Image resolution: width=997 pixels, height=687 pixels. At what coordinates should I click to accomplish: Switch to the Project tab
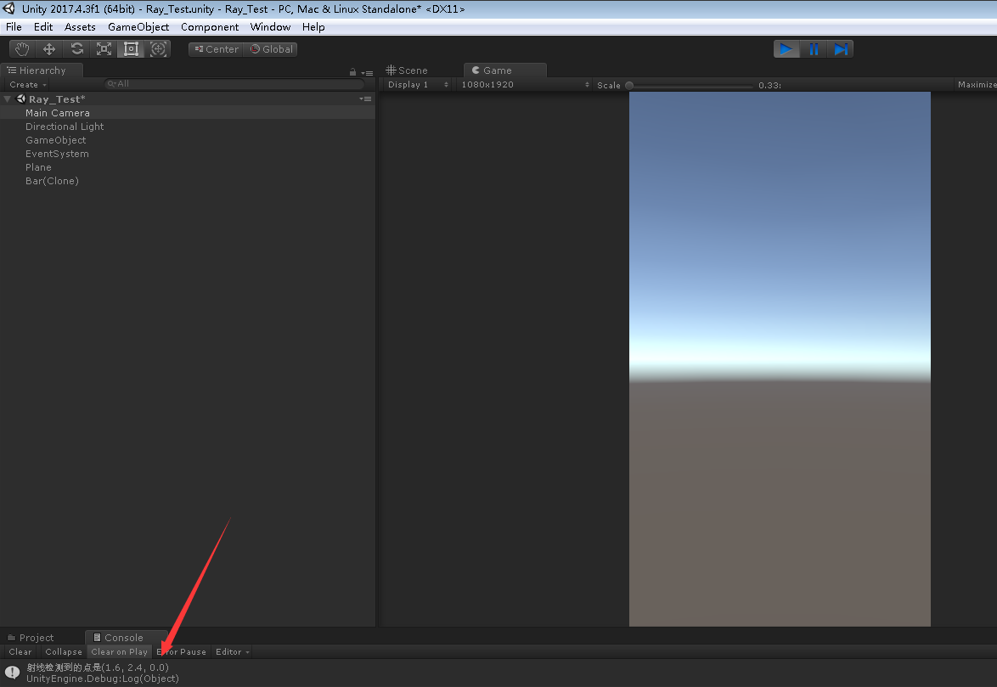click(x=31, y=638)
